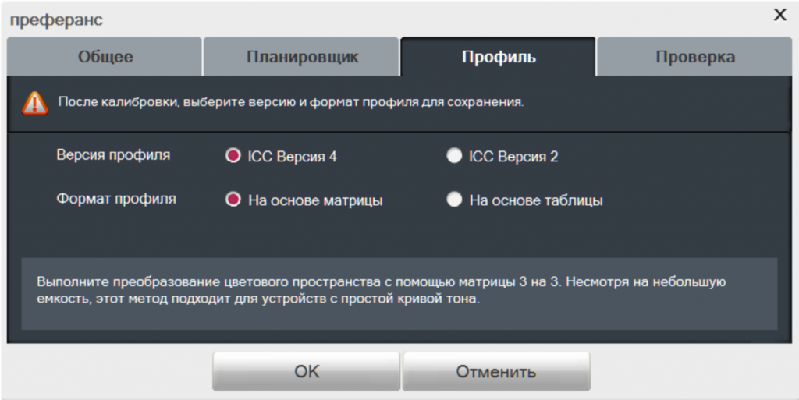Click the Версия профиля label

[113, 154]
